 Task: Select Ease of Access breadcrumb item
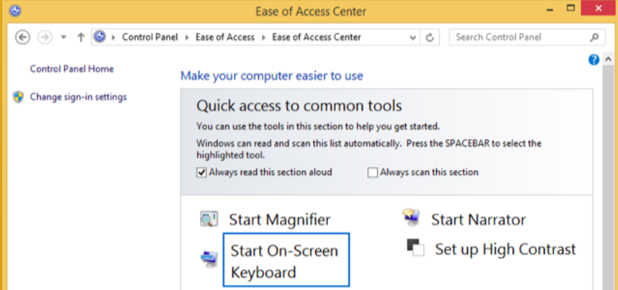coord(225,37)
